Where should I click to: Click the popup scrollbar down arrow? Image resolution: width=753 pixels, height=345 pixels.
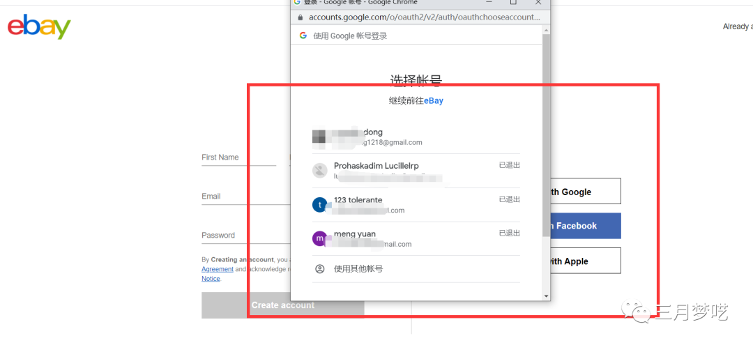point(546,296)
